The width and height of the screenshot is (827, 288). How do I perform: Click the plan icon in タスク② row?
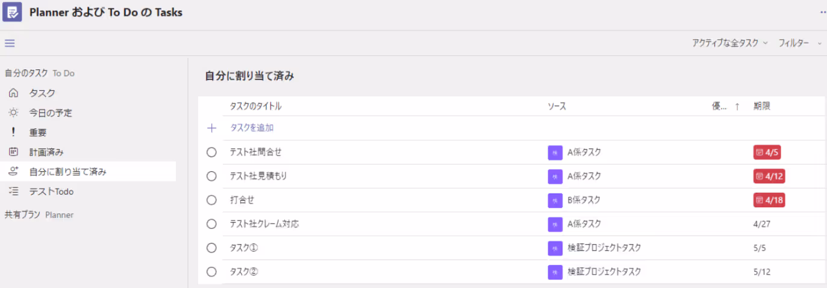tap(555, 272)
